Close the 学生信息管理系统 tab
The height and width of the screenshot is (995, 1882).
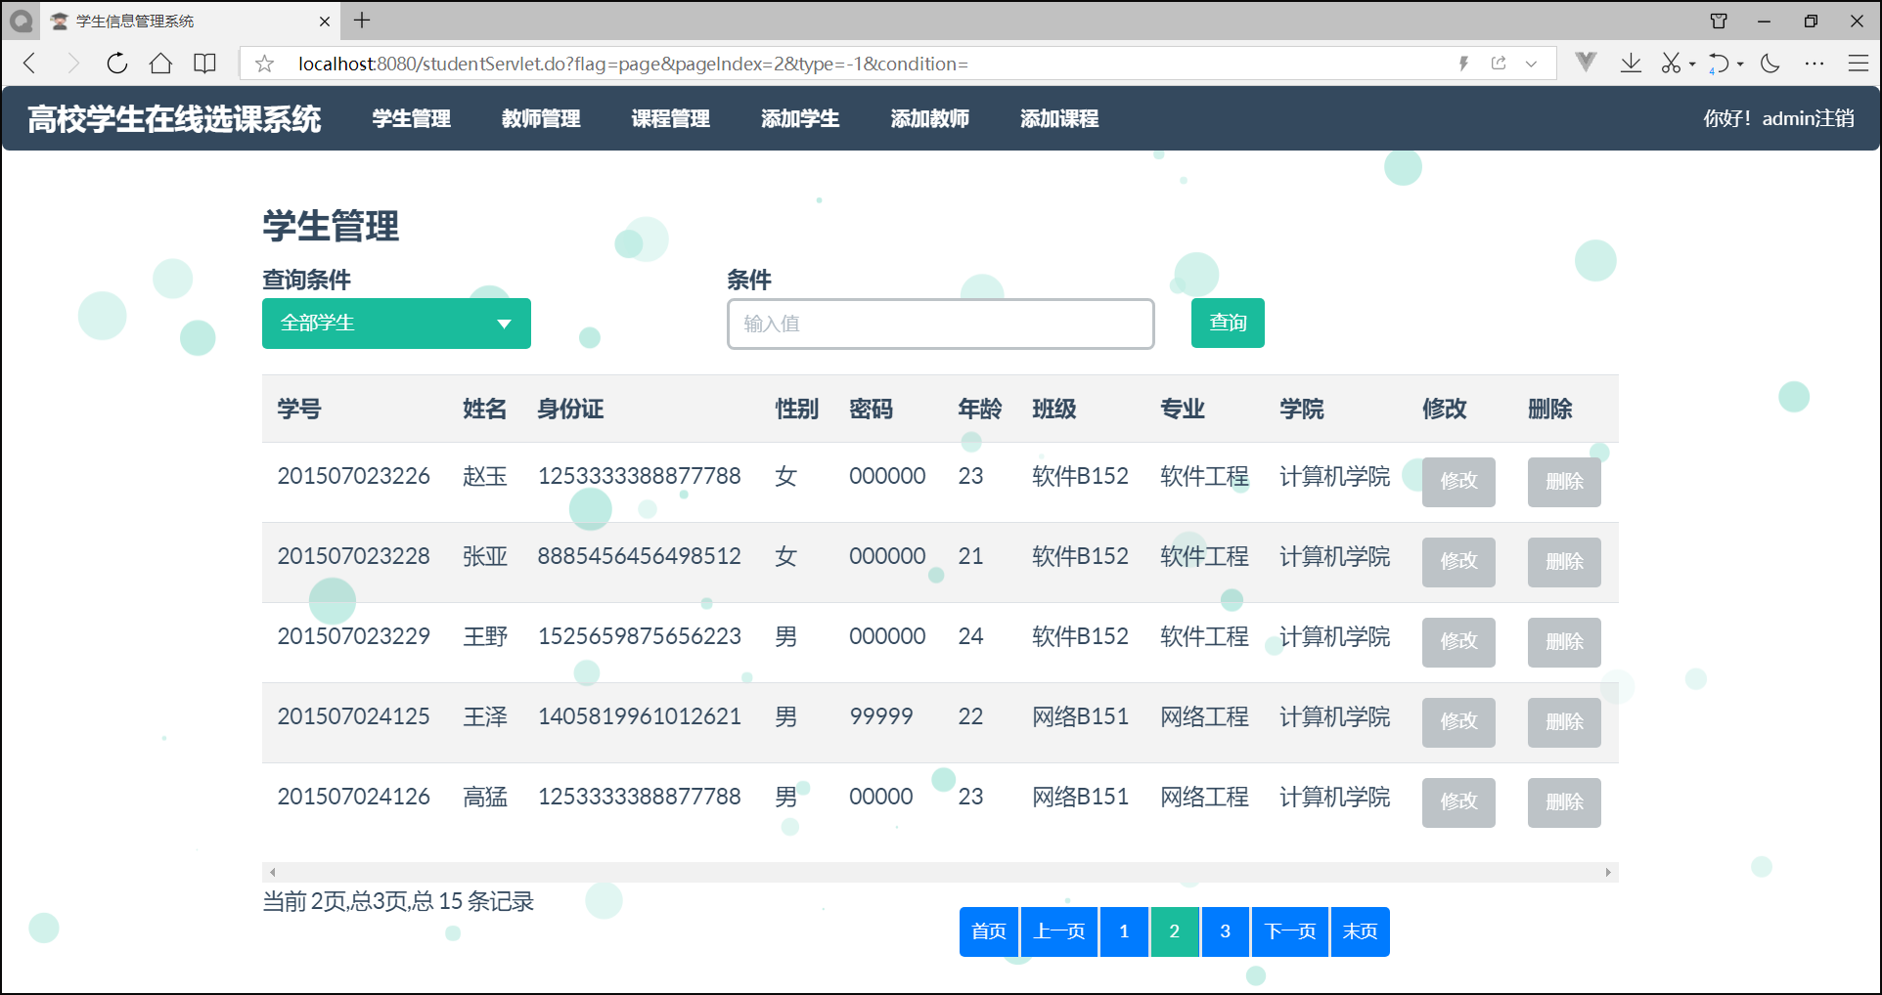point(325,21)
